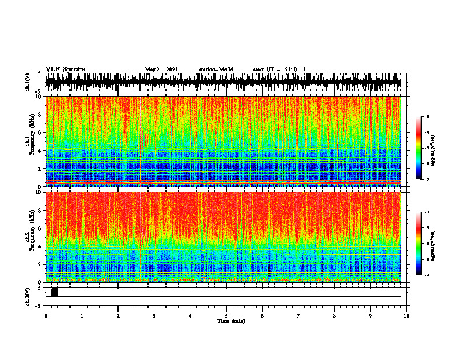The height and width of the screenshot is (354, 458).
Task: Select time tick label "10" on x-axis
Action: pos(407,316)
